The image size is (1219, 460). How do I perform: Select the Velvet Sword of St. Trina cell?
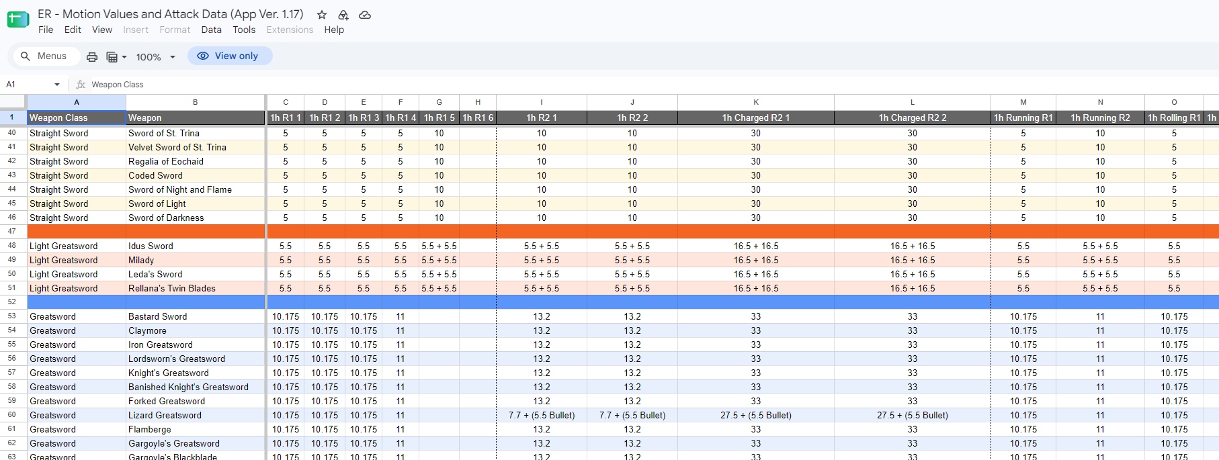196,147
